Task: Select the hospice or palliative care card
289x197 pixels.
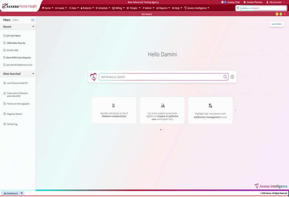Action: [162, 110]
